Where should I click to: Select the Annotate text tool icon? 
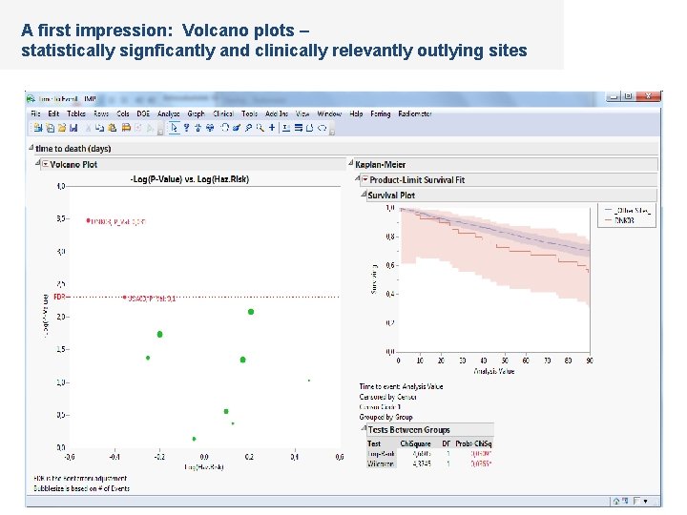pyautogui.click(x=286, y=128)
